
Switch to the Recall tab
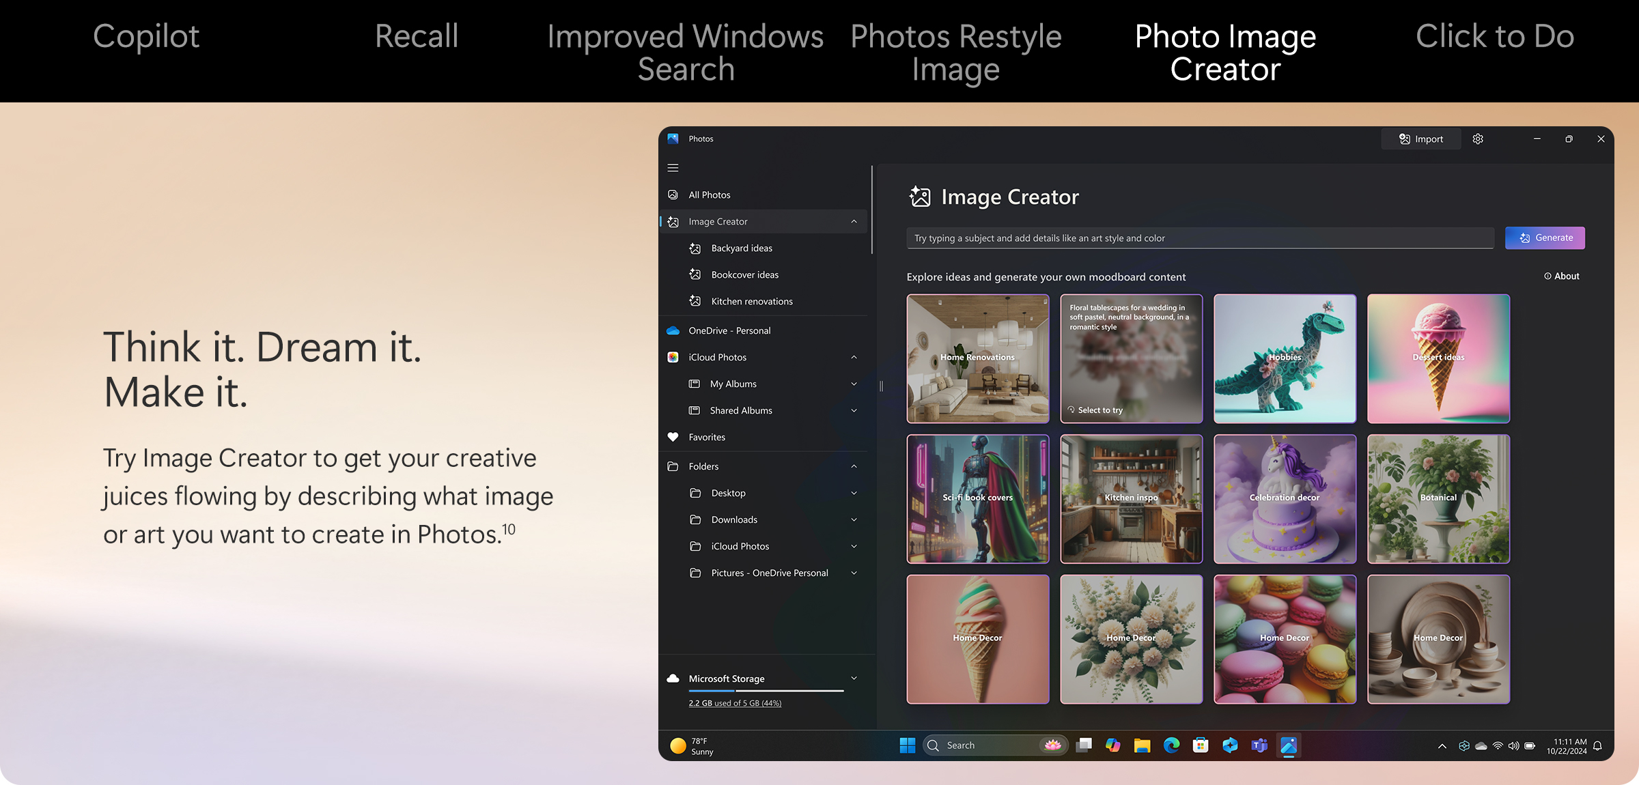[417, 36]
